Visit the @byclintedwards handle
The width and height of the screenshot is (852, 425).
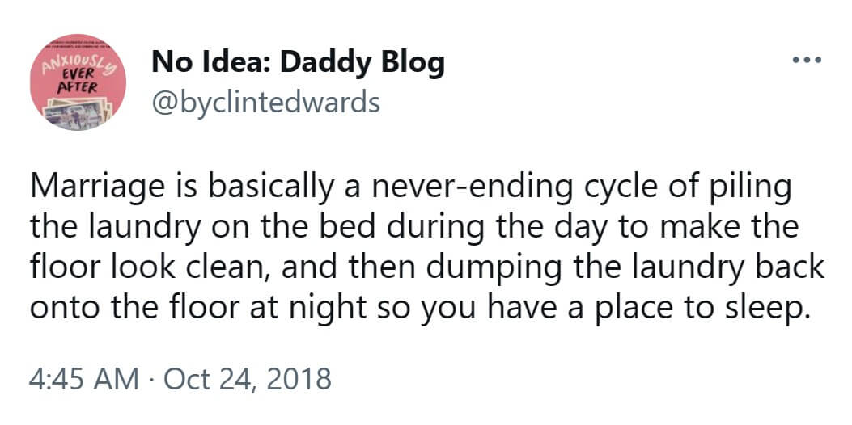265,102
